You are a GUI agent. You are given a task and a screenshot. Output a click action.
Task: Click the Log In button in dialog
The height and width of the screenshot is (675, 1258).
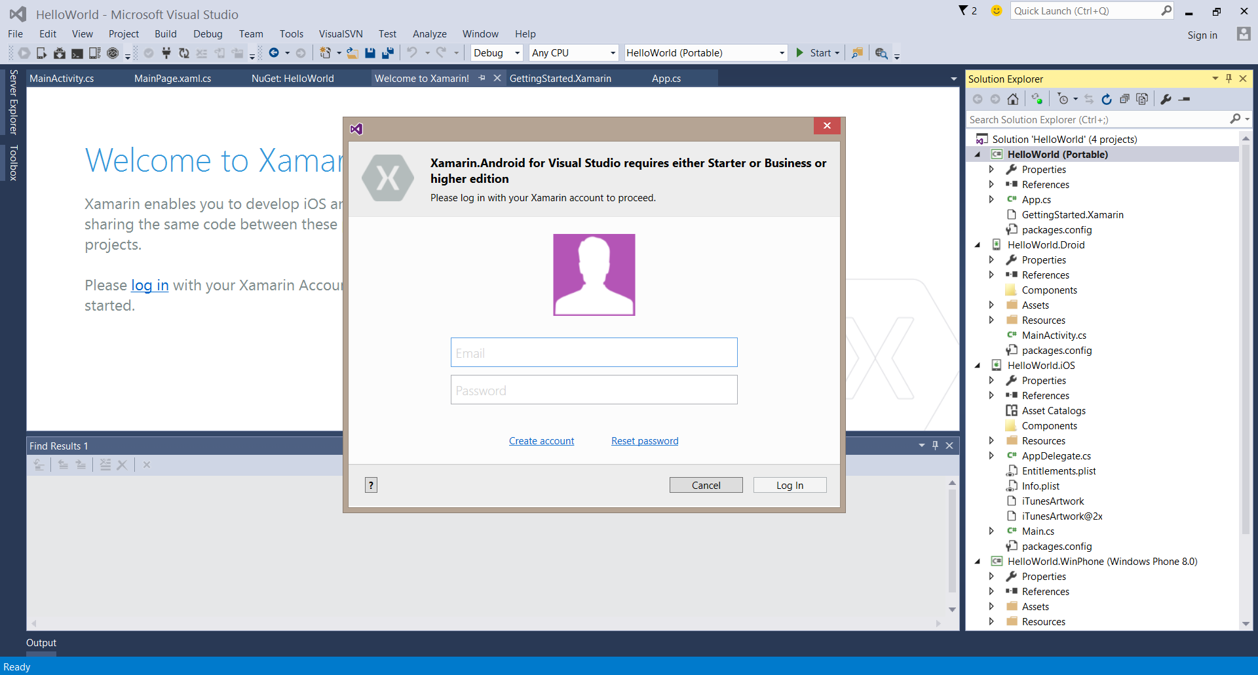pos(790,485)
